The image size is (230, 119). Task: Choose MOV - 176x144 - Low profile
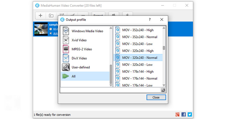138,85
